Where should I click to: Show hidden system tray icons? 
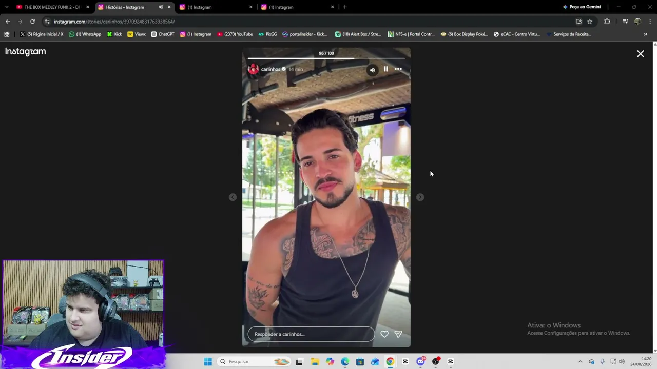[x=581, y=362]
